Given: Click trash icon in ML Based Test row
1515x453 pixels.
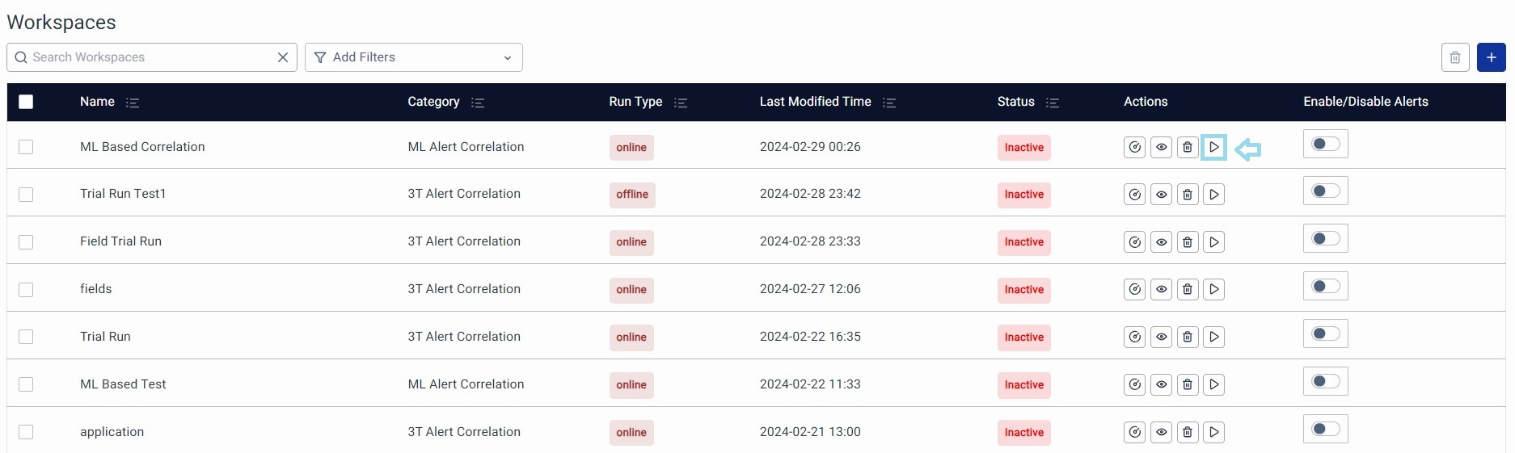Looking at the screenshot, I should (x=1187, y=385).
